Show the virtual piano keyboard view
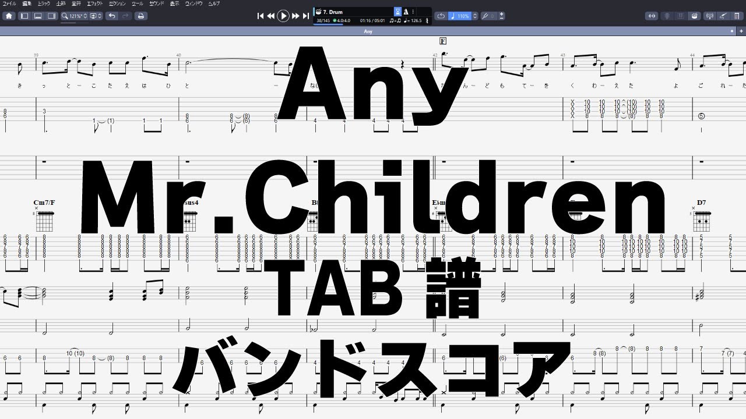The width and height of the screenshot is (746, 419). click(x=680, y=16)
